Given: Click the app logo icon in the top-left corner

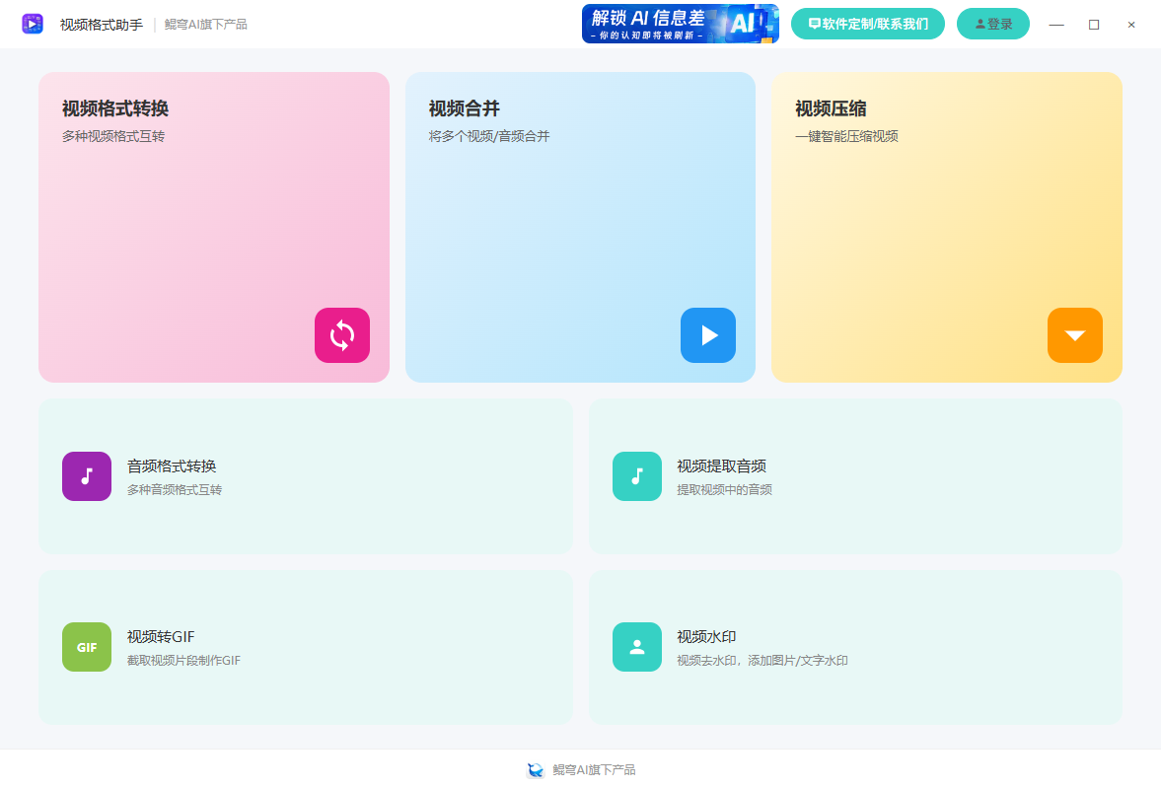Looking at the screenshot, I should click(x=33, y=23).
